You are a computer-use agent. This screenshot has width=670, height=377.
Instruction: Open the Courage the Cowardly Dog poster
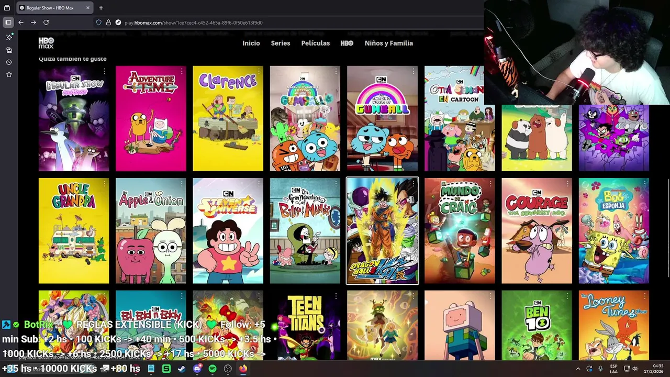[537, 231]
